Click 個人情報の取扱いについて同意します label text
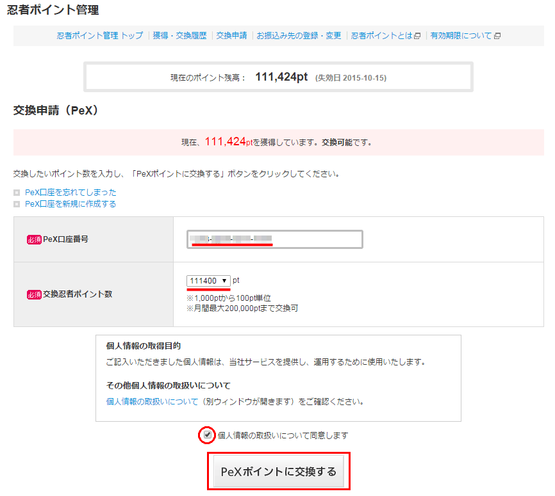The width and height of the screenshot is (555, 496). (x=283, y=436)
